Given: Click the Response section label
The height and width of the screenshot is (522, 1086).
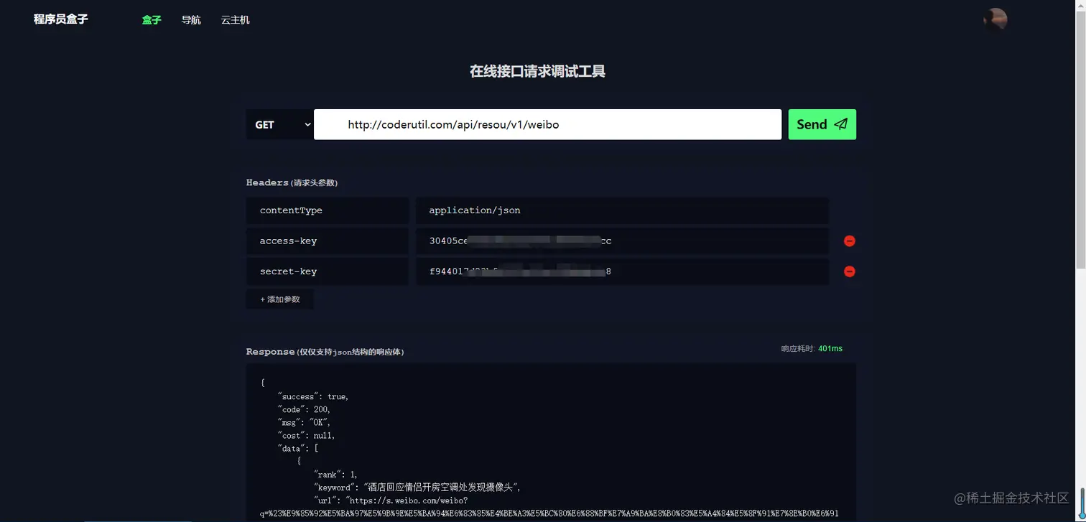Looking at the screenshot, I should [325, 352].
